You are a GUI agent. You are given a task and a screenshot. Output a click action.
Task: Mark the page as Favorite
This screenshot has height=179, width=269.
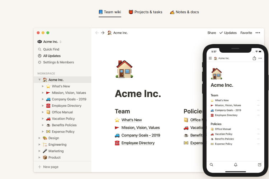[x=246, y=33]
